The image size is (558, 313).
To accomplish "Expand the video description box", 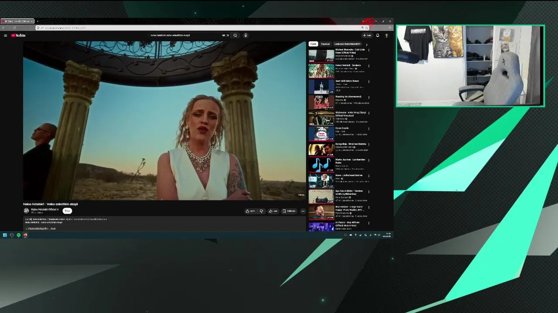I will click(165, 223).
